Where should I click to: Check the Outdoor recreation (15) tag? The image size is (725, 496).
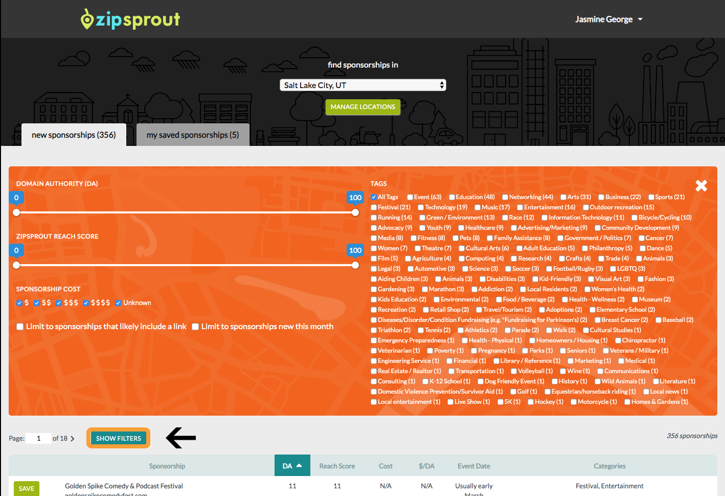(586, 207)
